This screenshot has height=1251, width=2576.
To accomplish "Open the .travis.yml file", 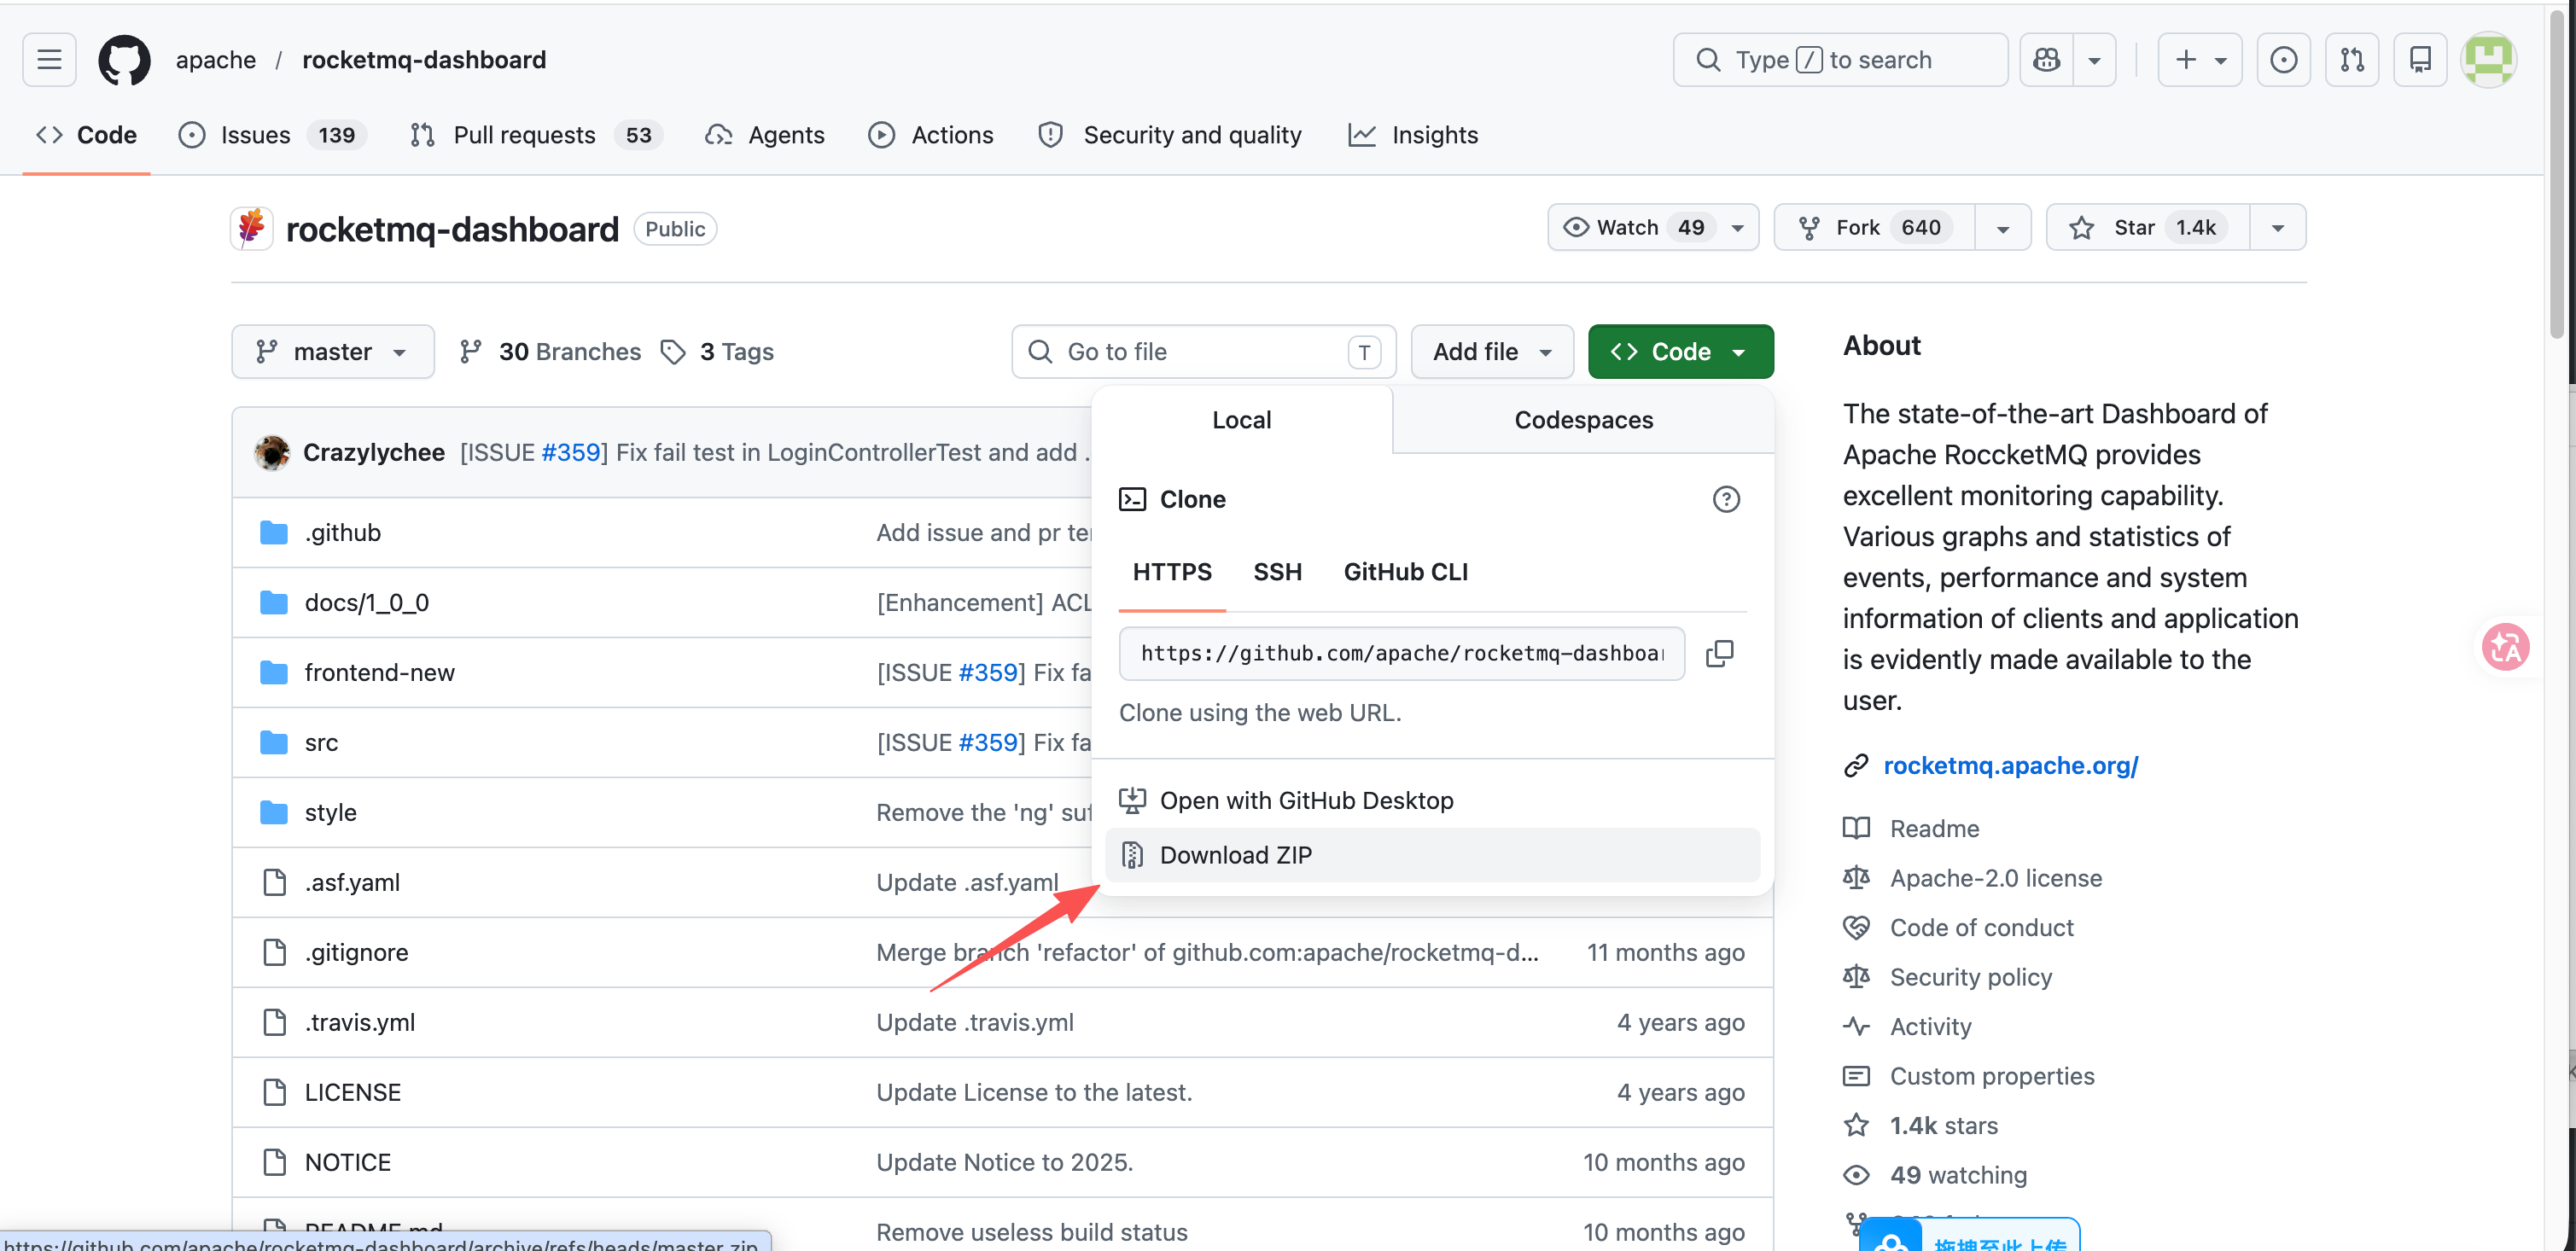I will [x=360, y=1023].
